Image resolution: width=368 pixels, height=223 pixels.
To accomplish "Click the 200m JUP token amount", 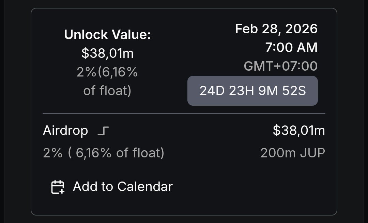I will pos(293,153).
